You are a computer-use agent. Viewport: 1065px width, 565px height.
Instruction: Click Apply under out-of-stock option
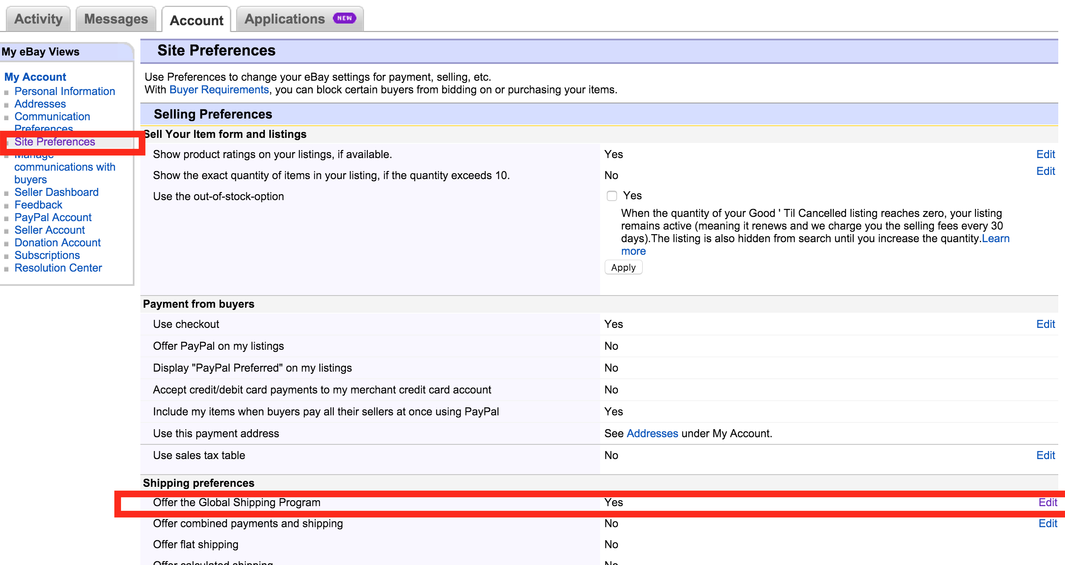(623, 267)
